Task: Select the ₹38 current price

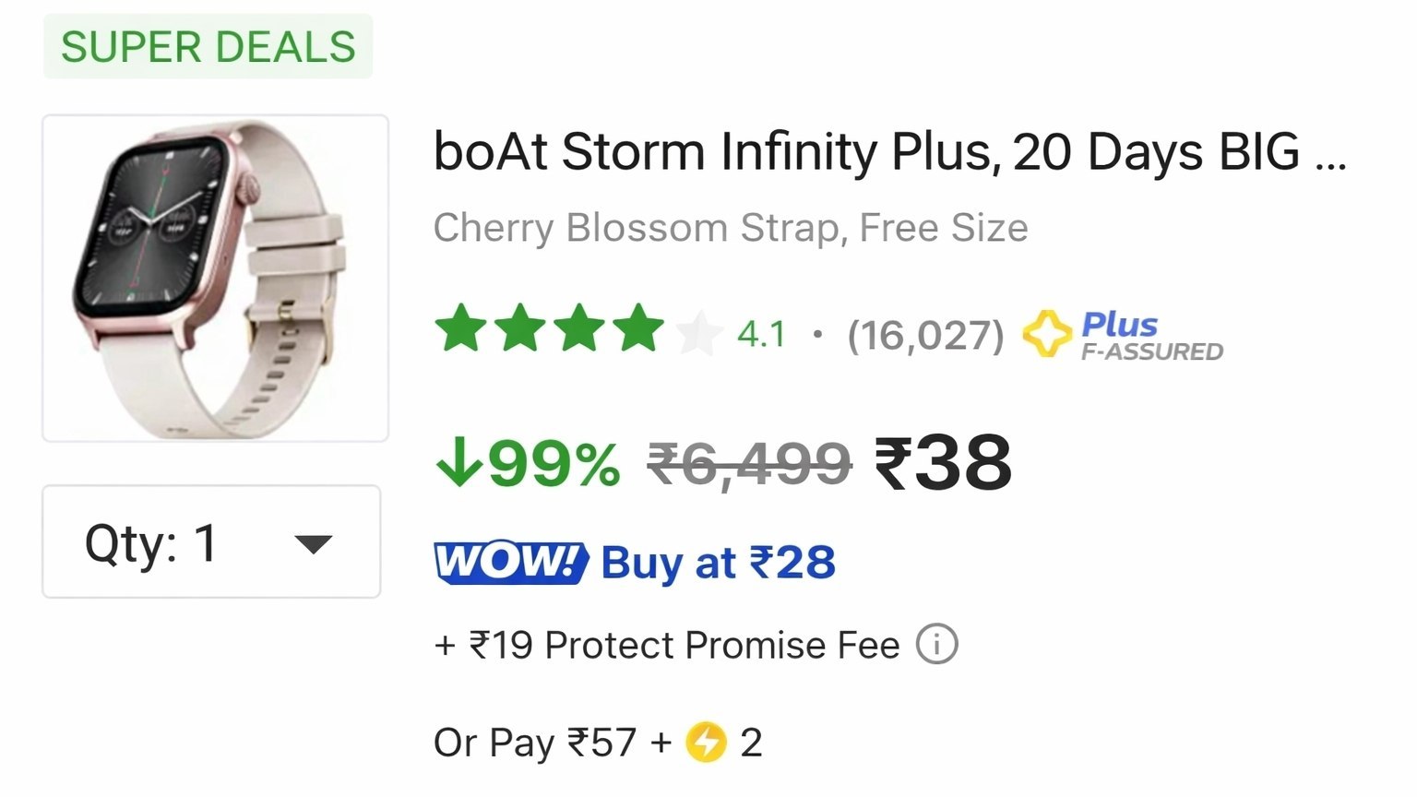Action: click(943, 462)
